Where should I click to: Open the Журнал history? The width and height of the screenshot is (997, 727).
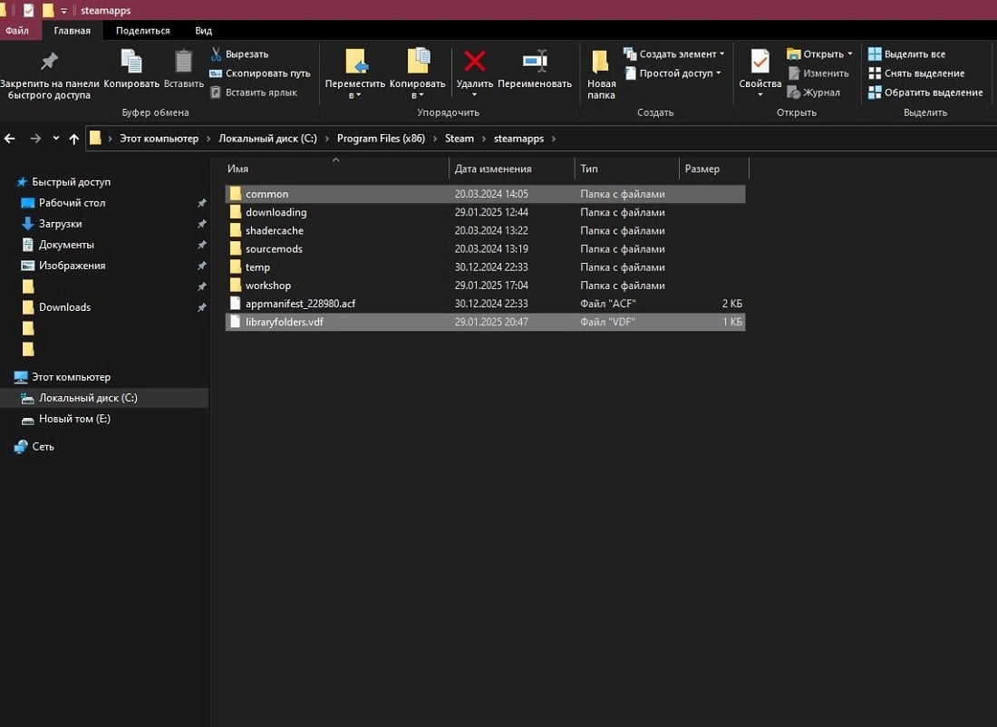point(814,92)
